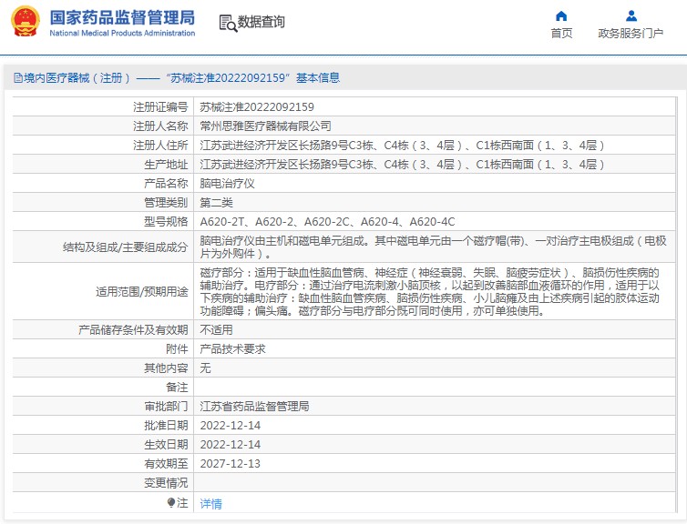Select 江苏省药品监督管理局 approval department
Screen dimensions: 687x524
pos(254,407)
